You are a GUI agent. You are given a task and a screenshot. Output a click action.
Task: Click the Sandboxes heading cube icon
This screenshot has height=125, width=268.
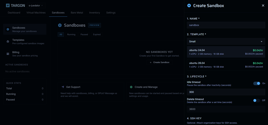(x=60, y=25)
